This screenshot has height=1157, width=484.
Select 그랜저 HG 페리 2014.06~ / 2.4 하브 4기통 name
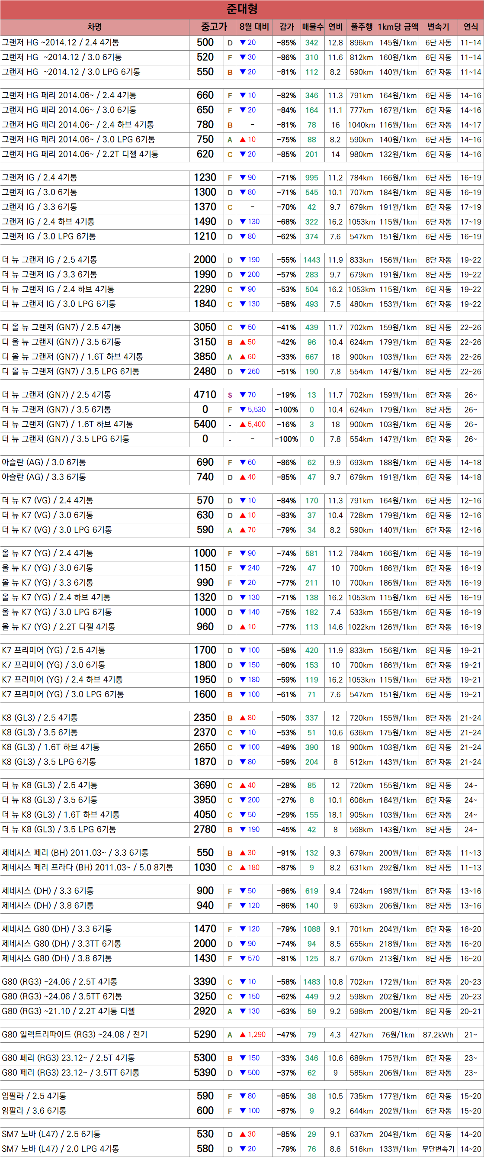pos(78,125)
